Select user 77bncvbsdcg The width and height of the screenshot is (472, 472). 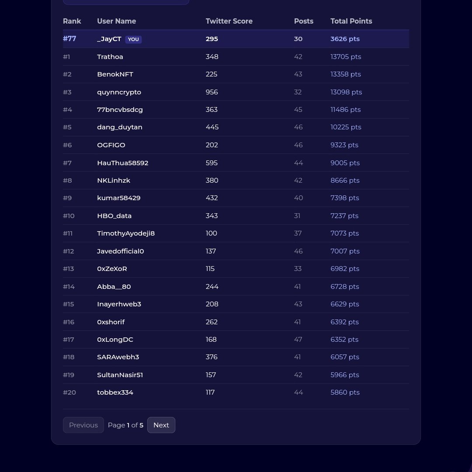(x=120, y=110)
